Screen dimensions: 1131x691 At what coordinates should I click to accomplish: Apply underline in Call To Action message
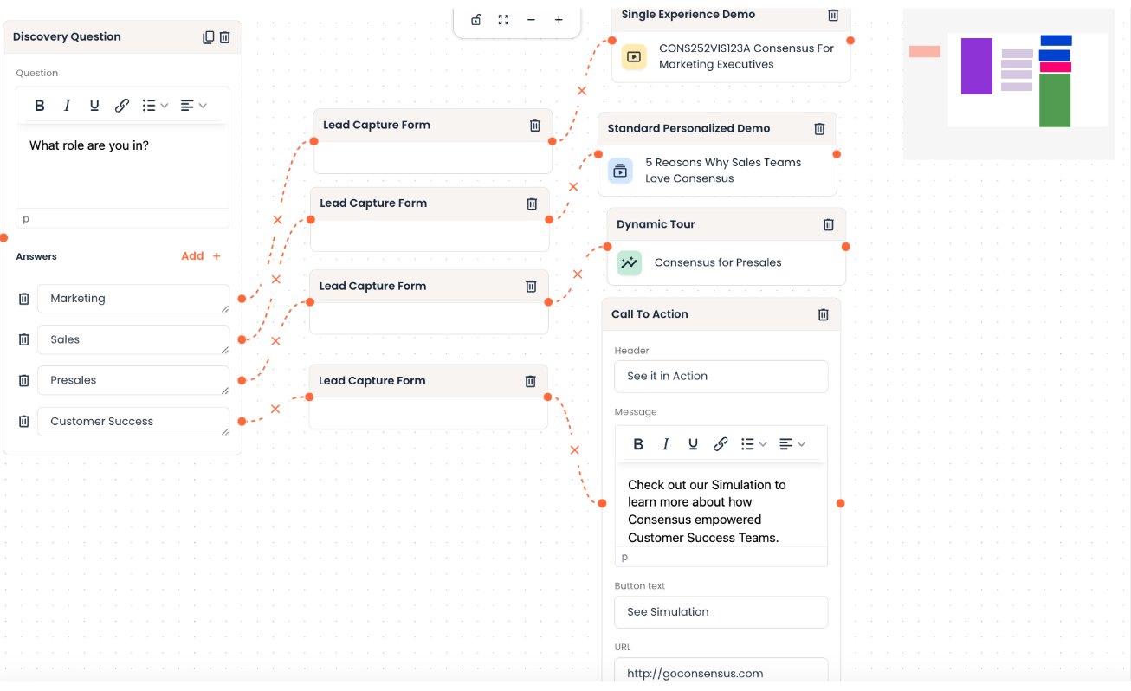(x=693, y=444)
